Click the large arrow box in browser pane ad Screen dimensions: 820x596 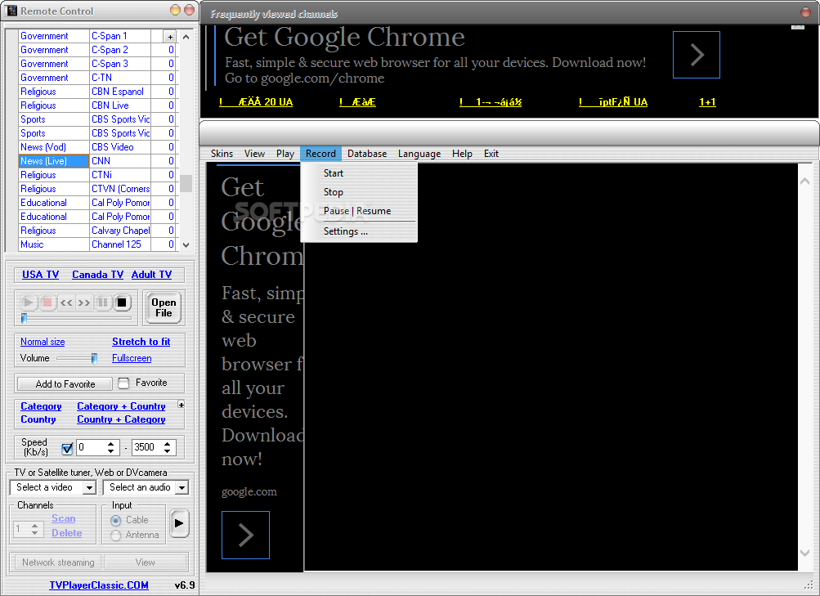(246, 535)
